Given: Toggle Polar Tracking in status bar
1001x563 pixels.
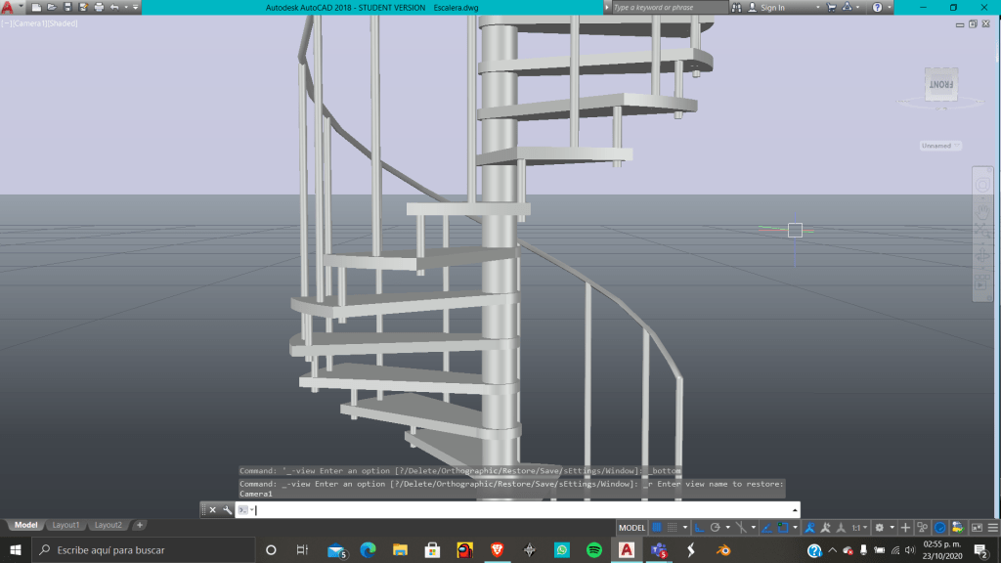Looking at the screenshot, I should [715, 527].
